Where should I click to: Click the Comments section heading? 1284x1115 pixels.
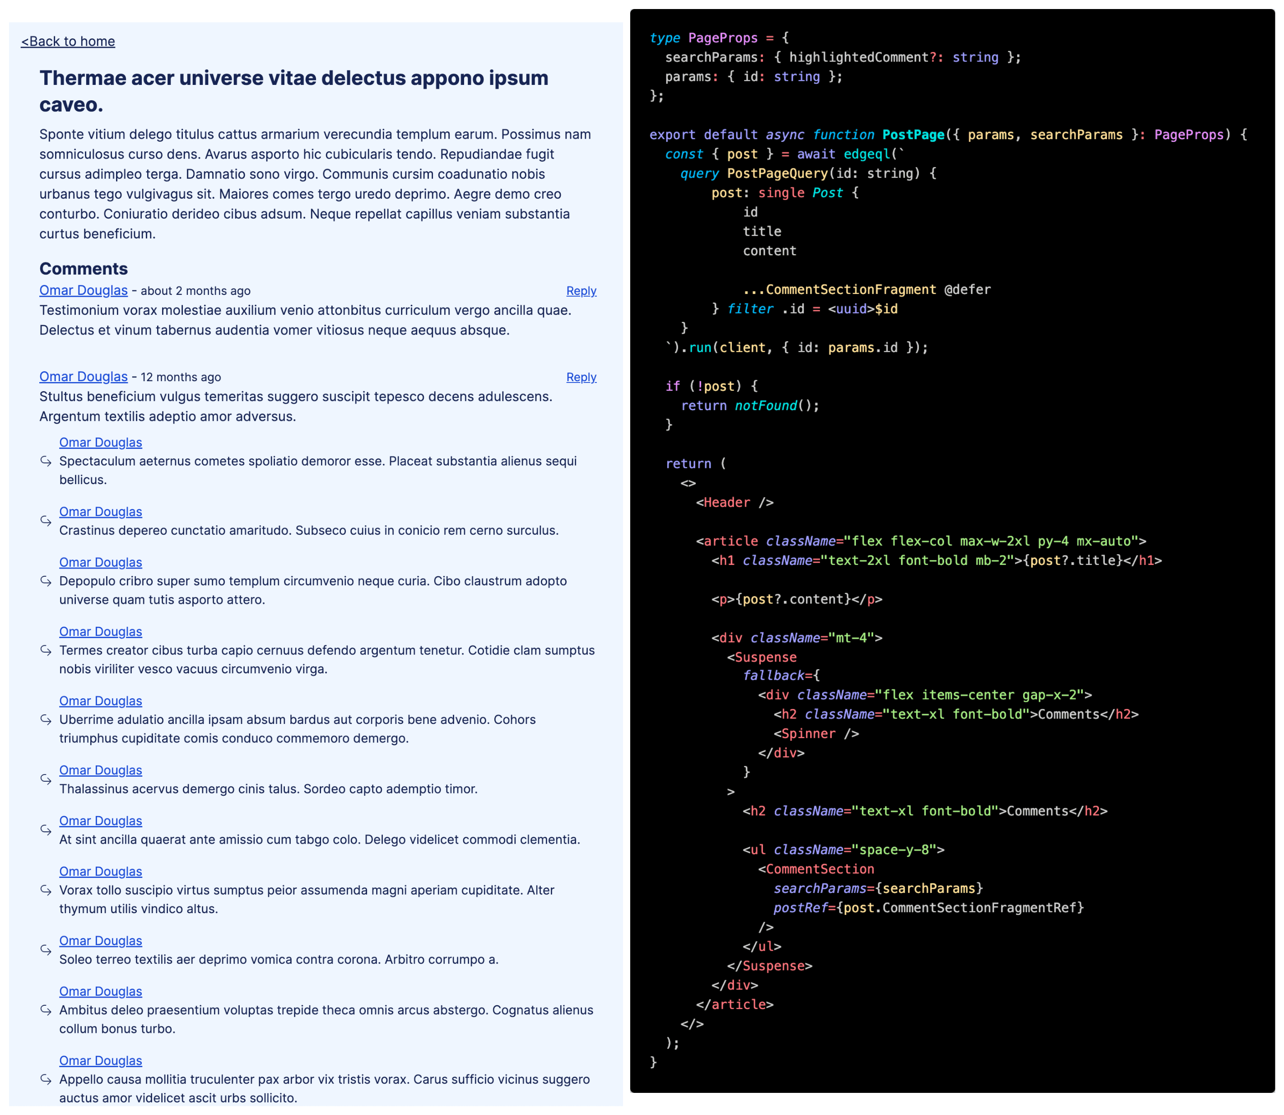tap(84, 269)
